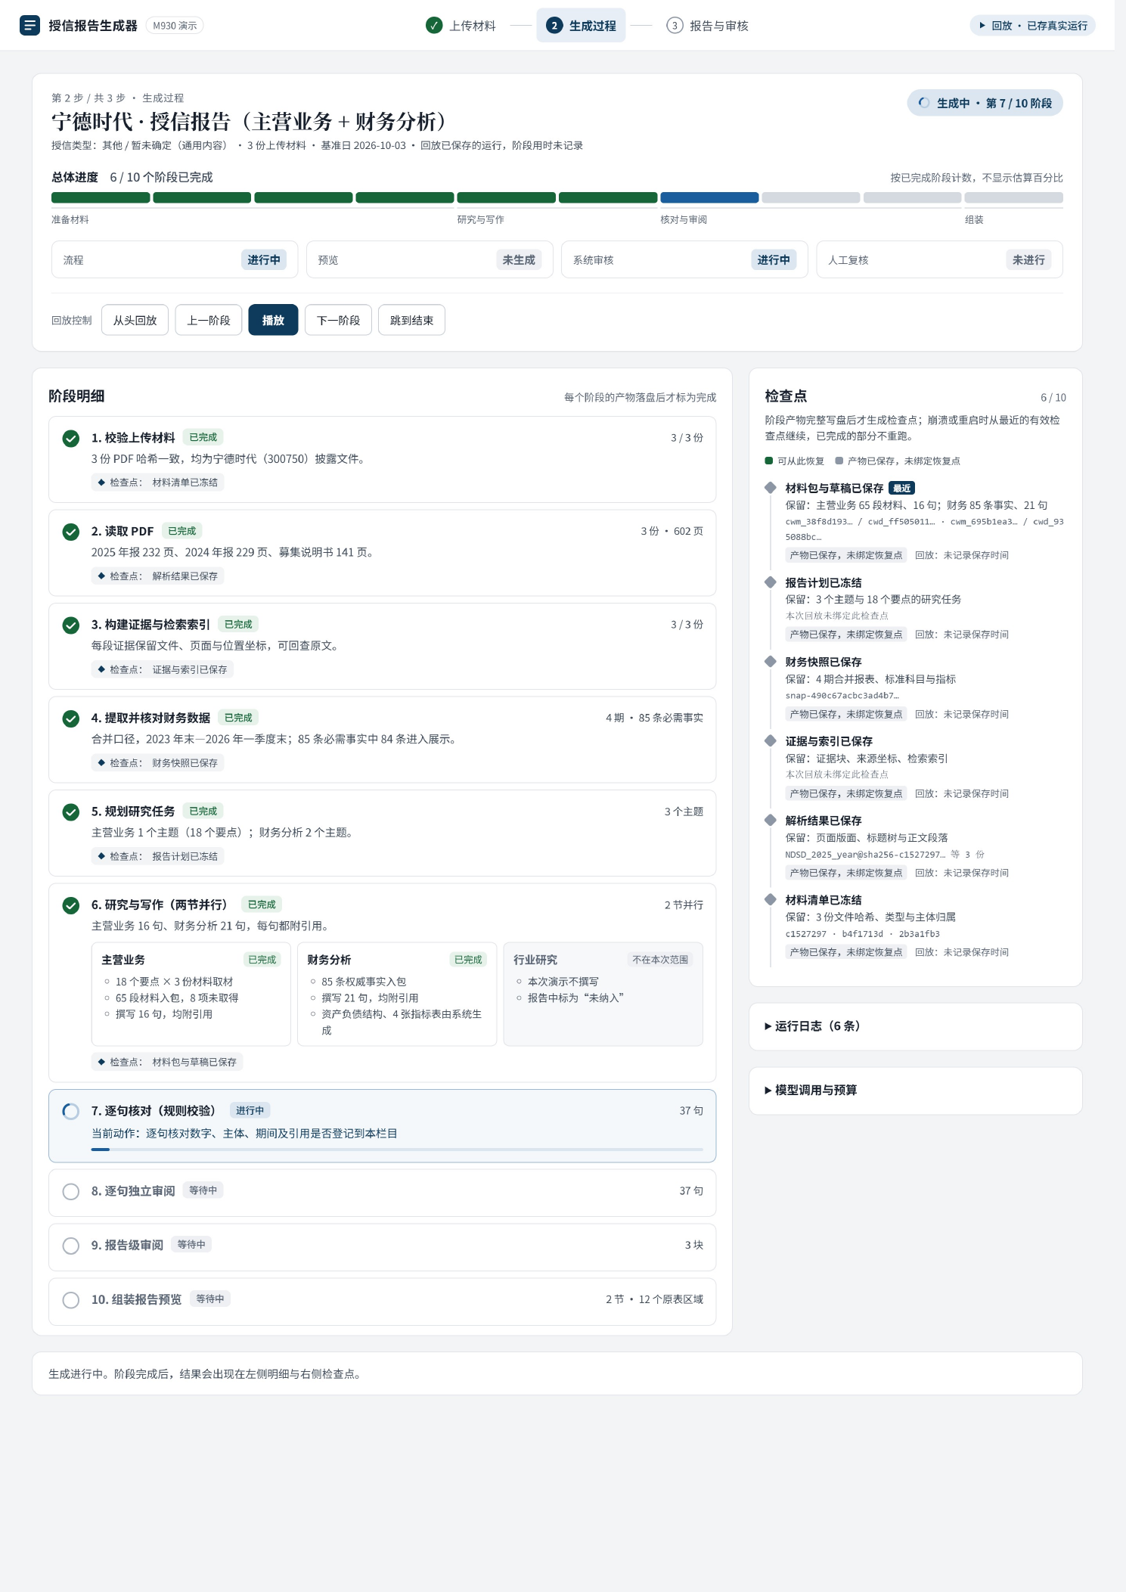Image resolution: width=1126 pixels, height=1592 pixels.
Task: Click the progress bar under 7. 逐句核对
Action: tap(397, 1150)
